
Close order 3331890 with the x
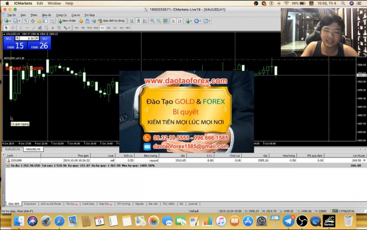tap(364, 160)
